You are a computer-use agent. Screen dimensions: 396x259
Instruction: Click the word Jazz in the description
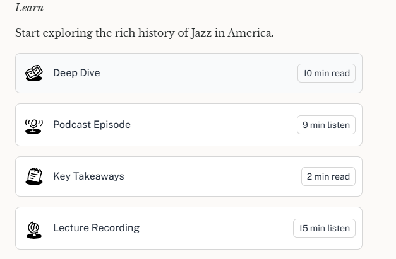tap(201, 33)
